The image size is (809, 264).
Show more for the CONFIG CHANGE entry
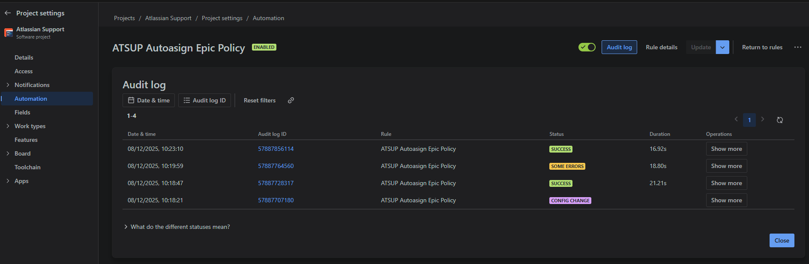pos(726,200)
